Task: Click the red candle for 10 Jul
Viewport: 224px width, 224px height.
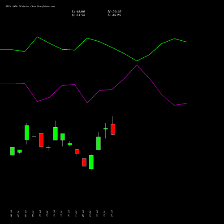Action: (41, 140)
